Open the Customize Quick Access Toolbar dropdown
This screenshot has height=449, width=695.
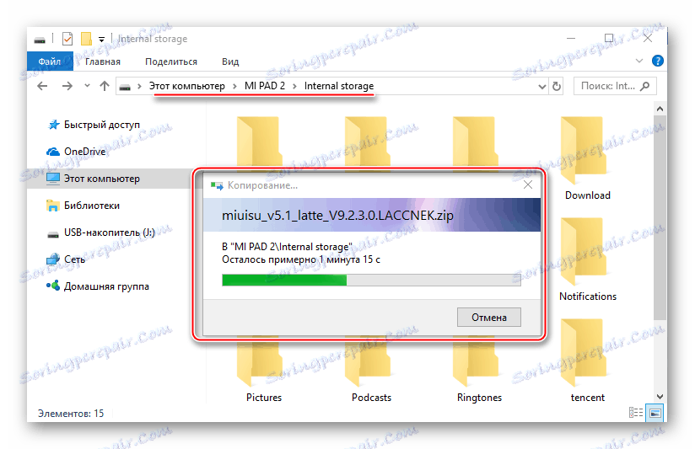click(x=101, y=40)
